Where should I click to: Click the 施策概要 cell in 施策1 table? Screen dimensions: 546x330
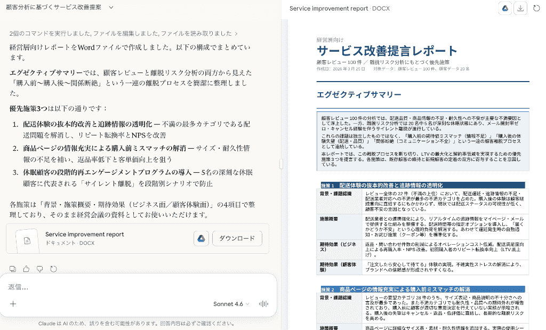339,227
